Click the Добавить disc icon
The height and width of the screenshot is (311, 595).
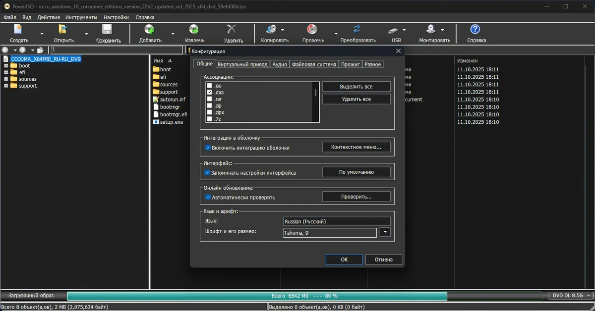coord(149,29)
